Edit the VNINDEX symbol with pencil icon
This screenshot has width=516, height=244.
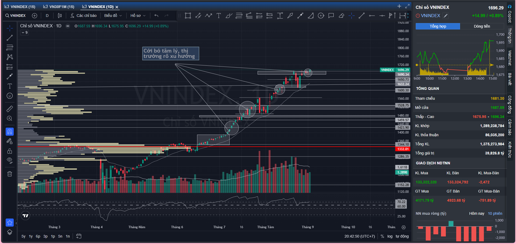446,16
